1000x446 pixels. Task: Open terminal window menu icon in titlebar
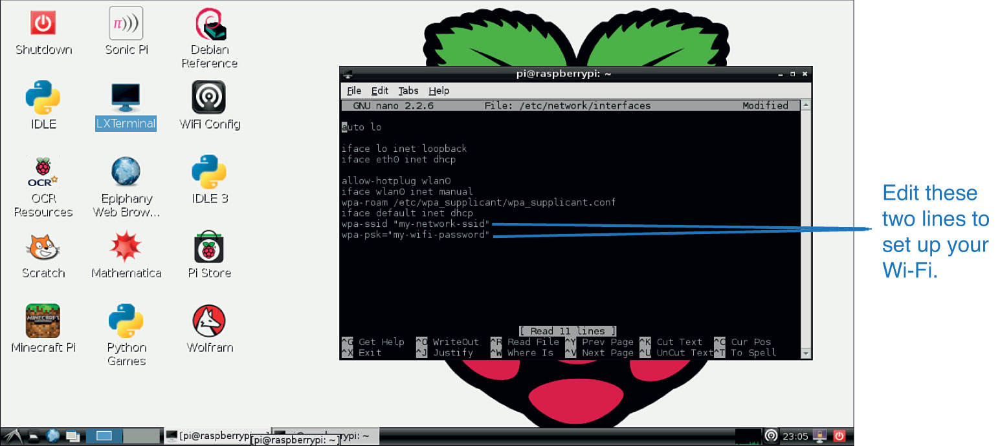coord(348,74)
